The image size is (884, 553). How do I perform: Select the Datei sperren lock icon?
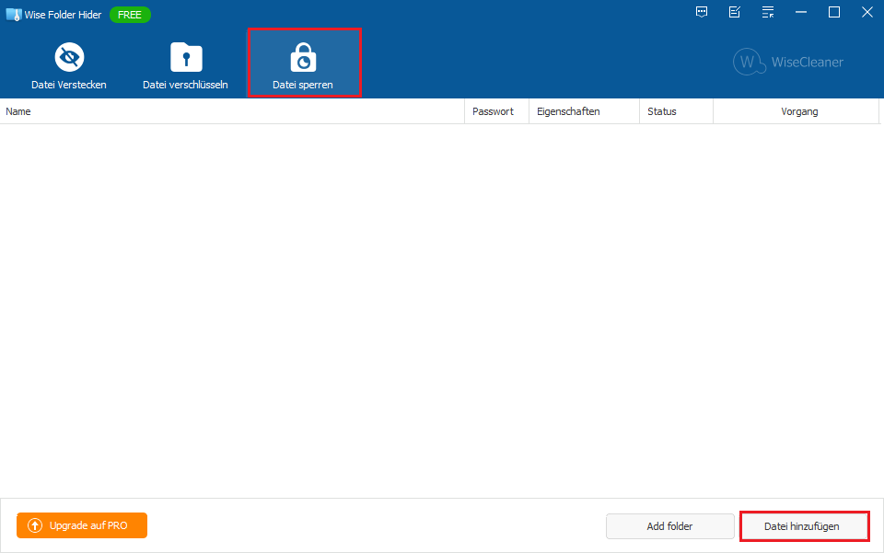coord(302,59)
